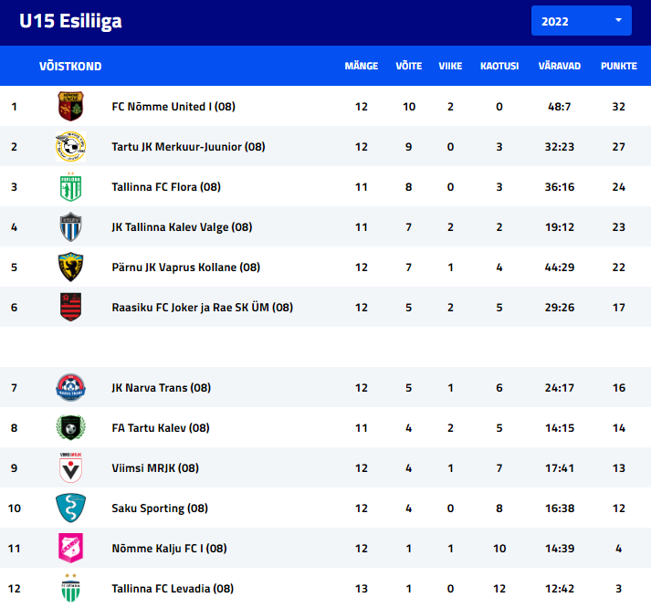This screenshot has height=608, width=651.
Task: Click goals 12:42 for FC Levadia
Action: point(560,589)
